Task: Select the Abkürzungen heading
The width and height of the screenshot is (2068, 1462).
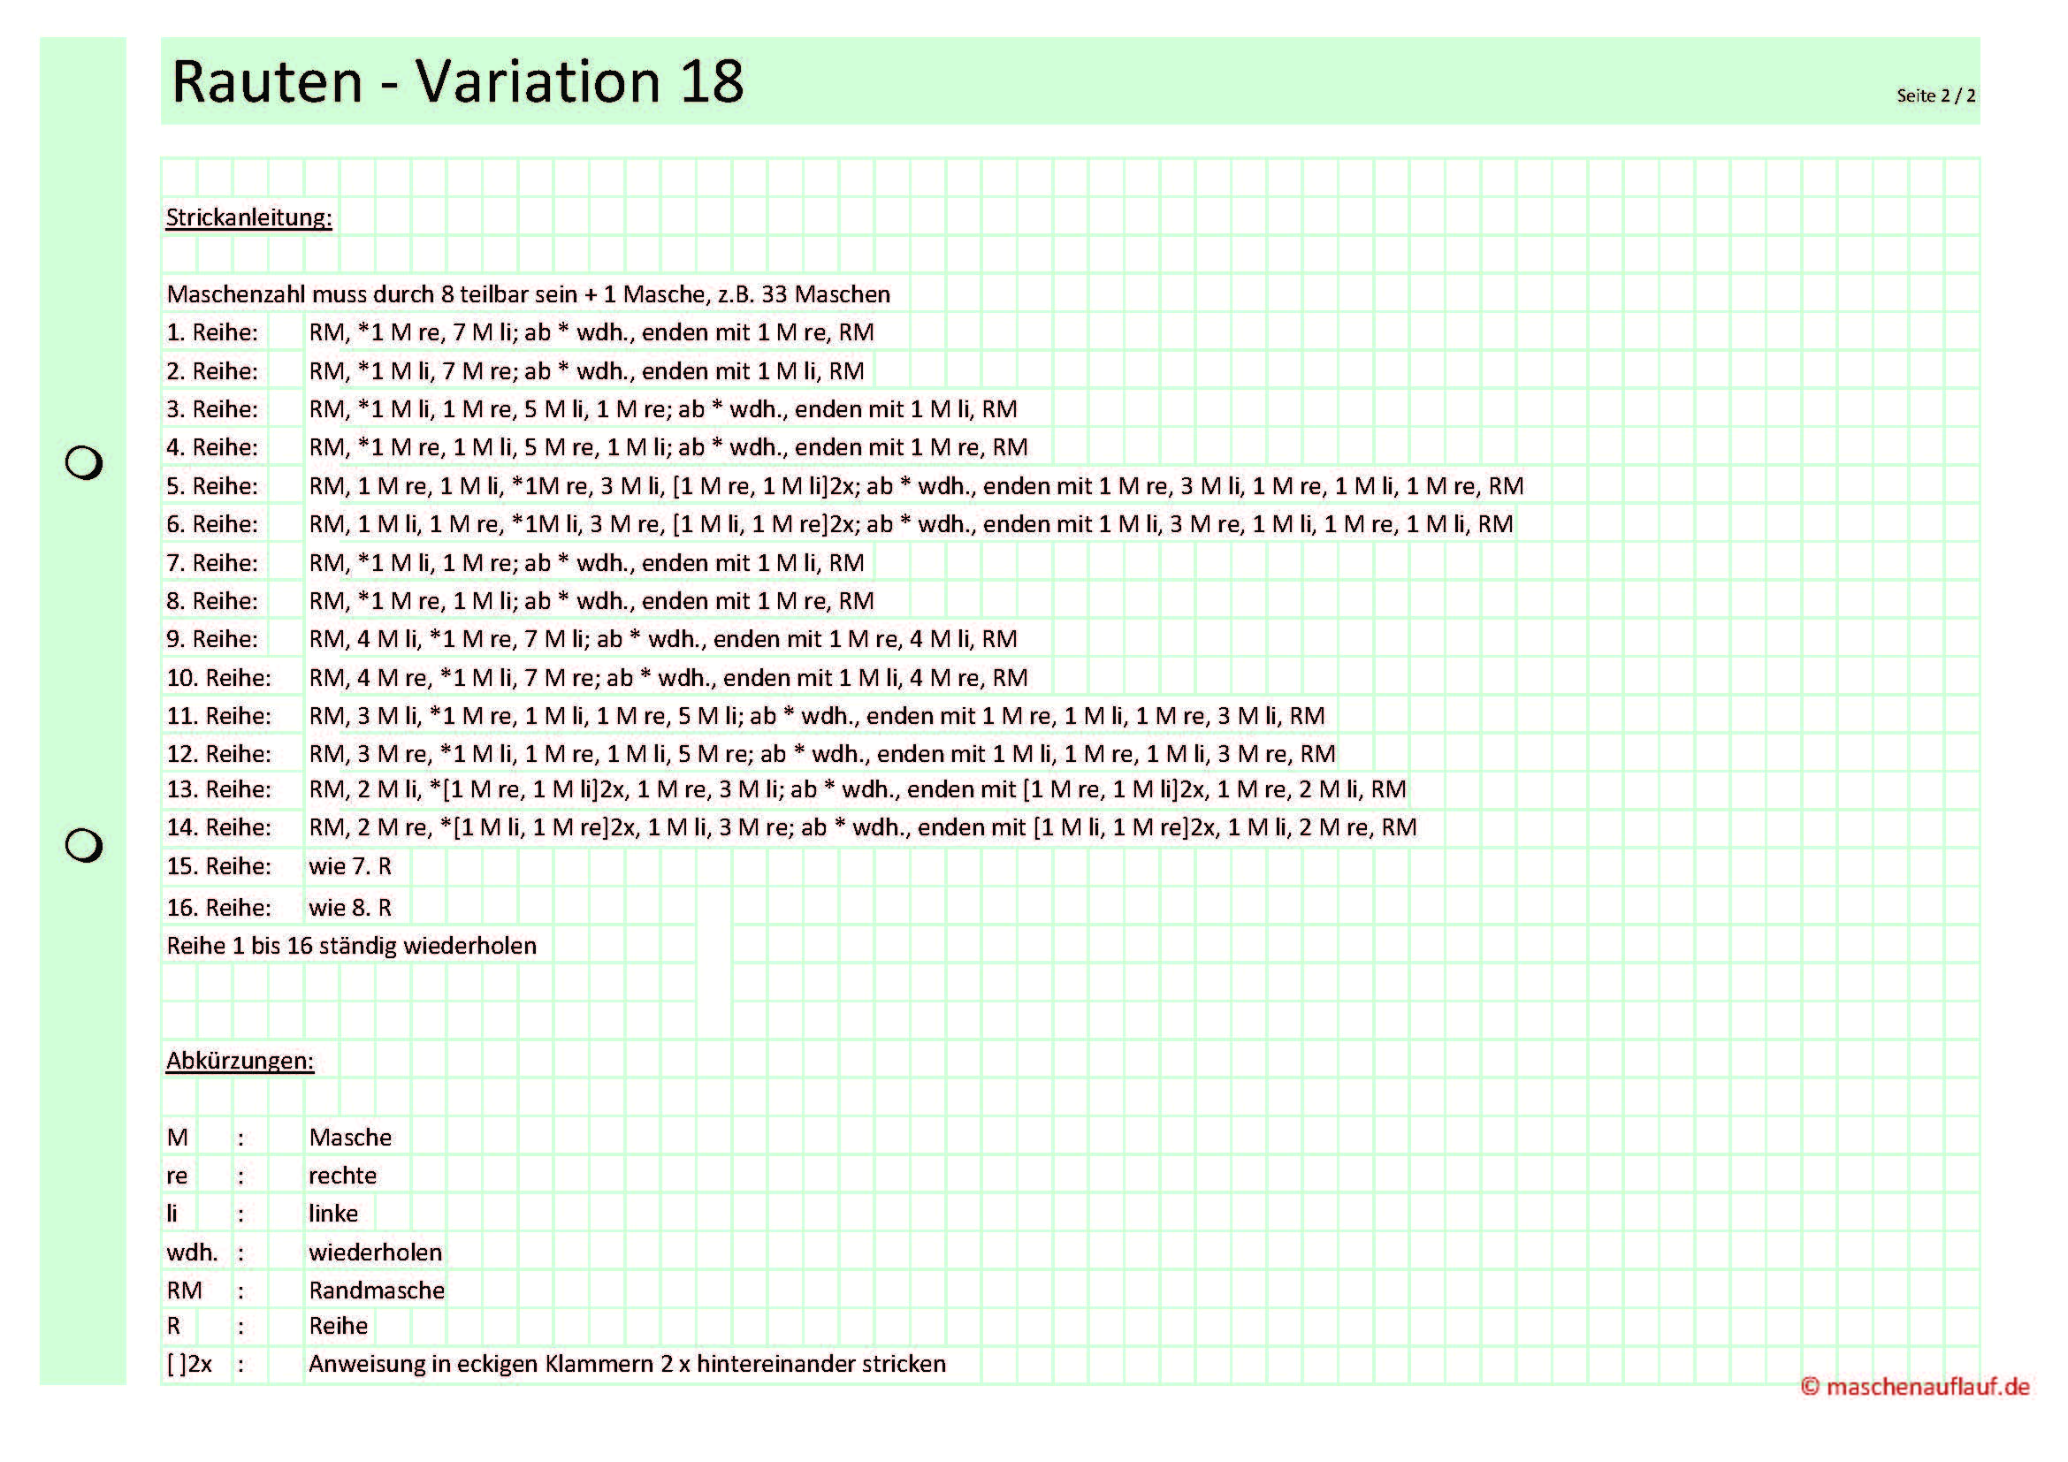Action: pos(240,1062)
